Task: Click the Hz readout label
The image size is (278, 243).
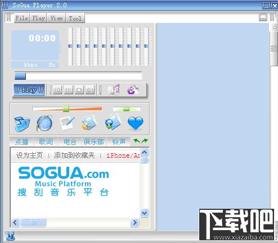Action: pyautogui.click(x=52, y=65)
